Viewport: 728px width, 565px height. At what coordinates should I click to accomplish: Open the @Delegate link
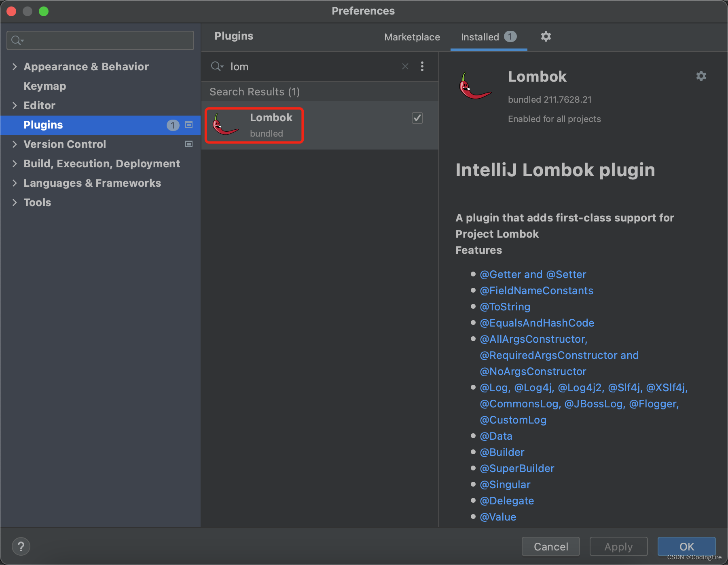click(x=507, y=501)
